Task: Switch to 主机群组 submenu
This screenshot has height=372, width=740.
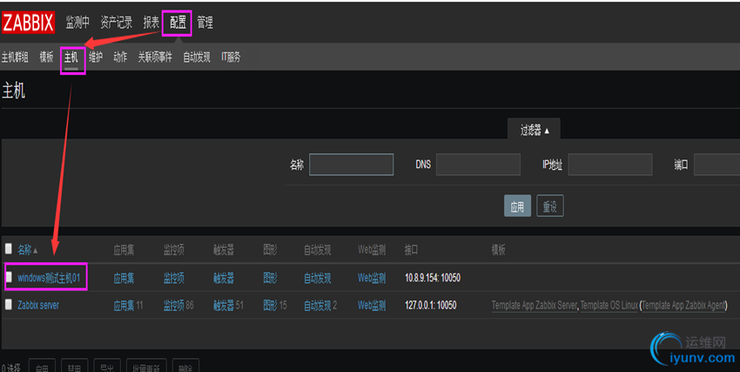Action: coord(15,57)
